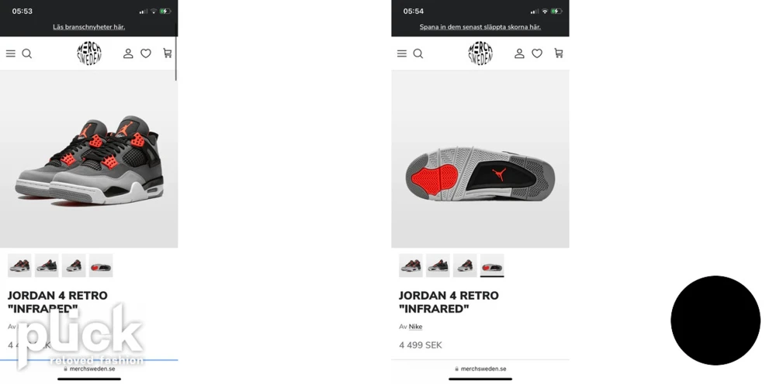Select third shoe thumbnail on right screen

pyautogui.click(x=465, y=266)
